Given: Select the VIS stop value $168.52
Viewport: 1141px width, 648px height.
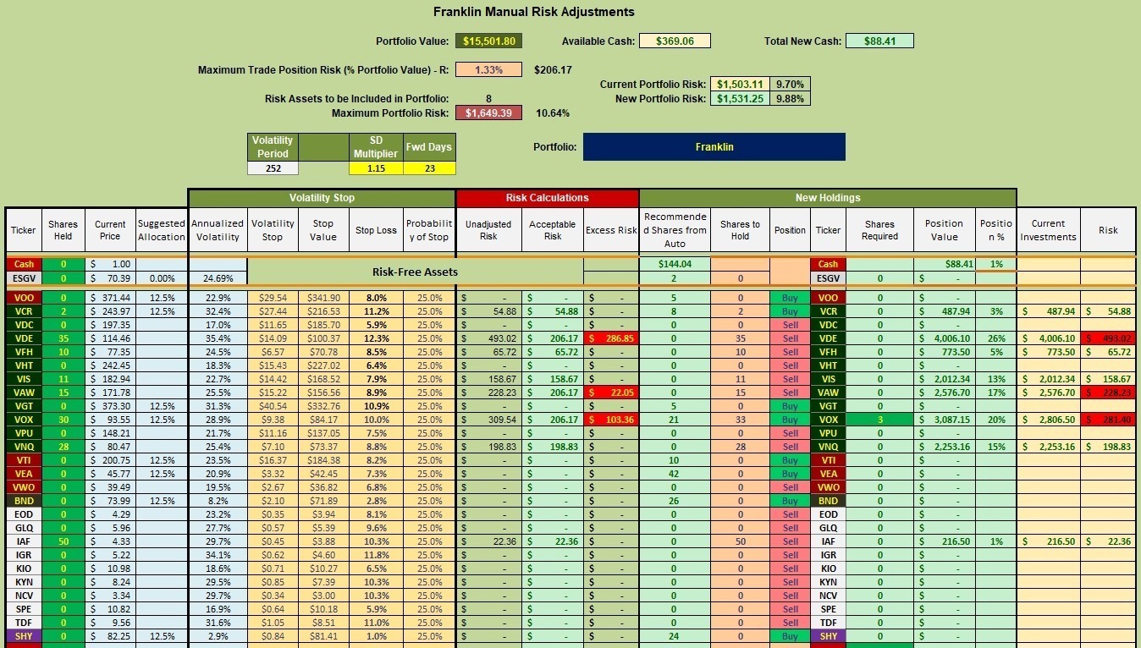Looking at the screenshot, I should [x=323, y=379].
